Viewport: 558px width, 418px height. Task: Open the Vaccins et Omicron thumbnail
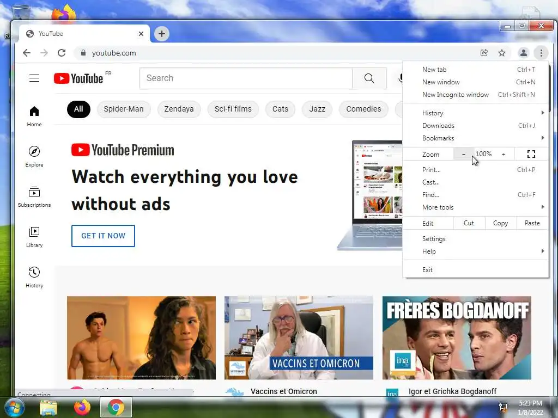point(299,337)
